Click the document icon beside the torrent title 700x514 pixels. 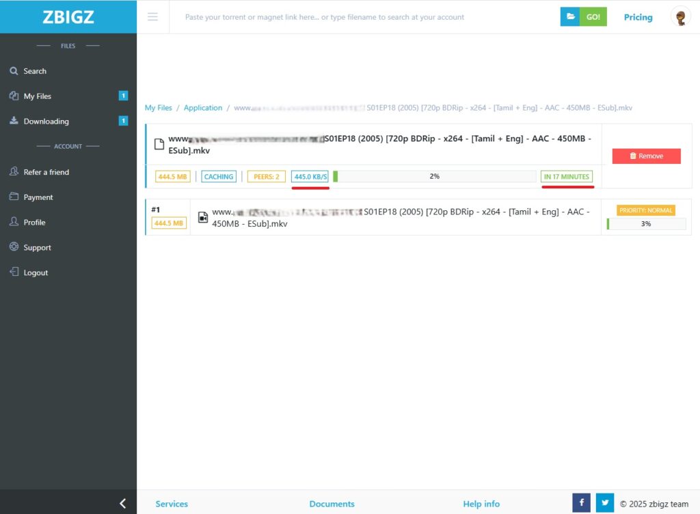(159, 144)
